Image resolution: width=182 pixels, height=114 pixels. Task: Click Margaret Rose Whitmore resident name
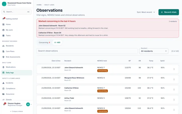point(74,78)
